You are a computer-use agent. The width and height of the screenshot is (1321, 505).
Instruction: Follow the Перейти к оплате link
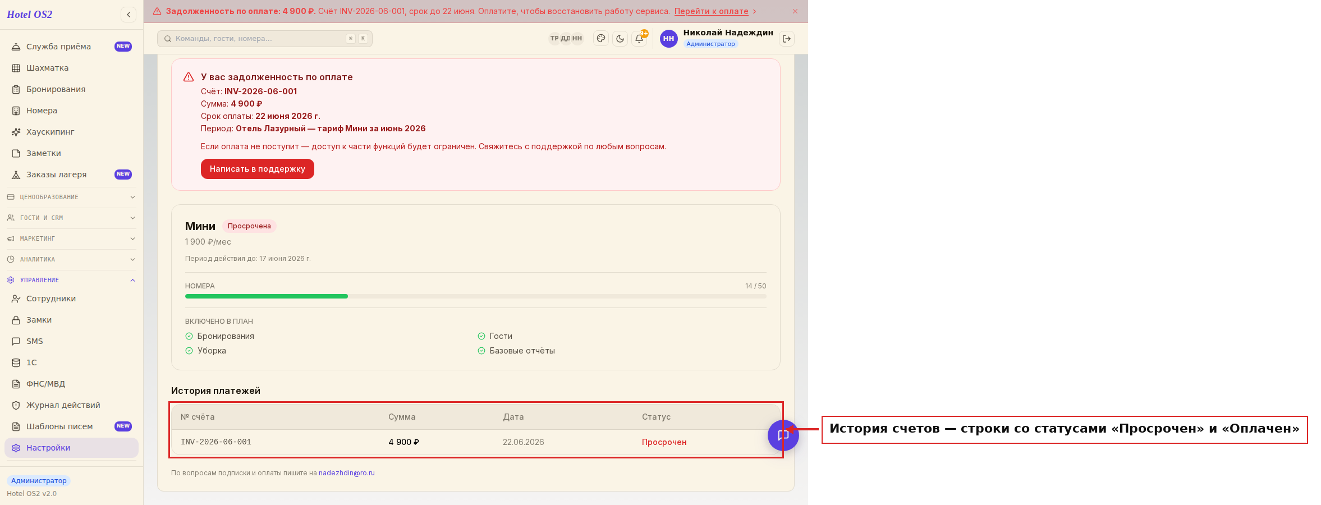pos(711,11)
